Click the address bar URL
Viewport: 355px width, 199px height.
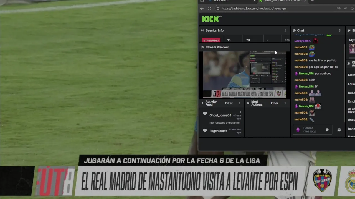click(254, 8)
